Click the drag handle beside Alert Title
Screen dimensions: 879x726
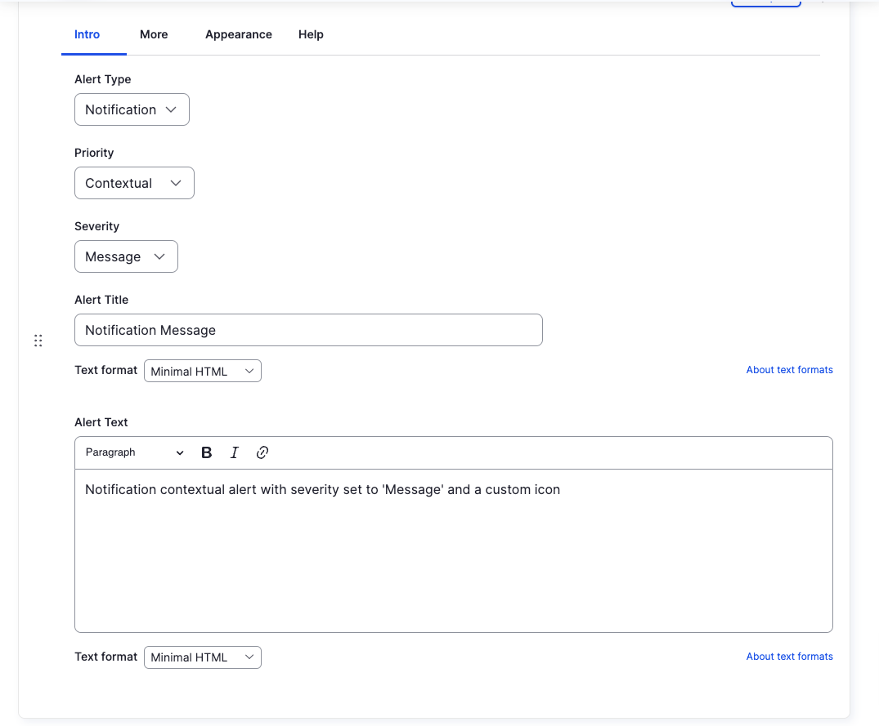(x=38, y=341)
